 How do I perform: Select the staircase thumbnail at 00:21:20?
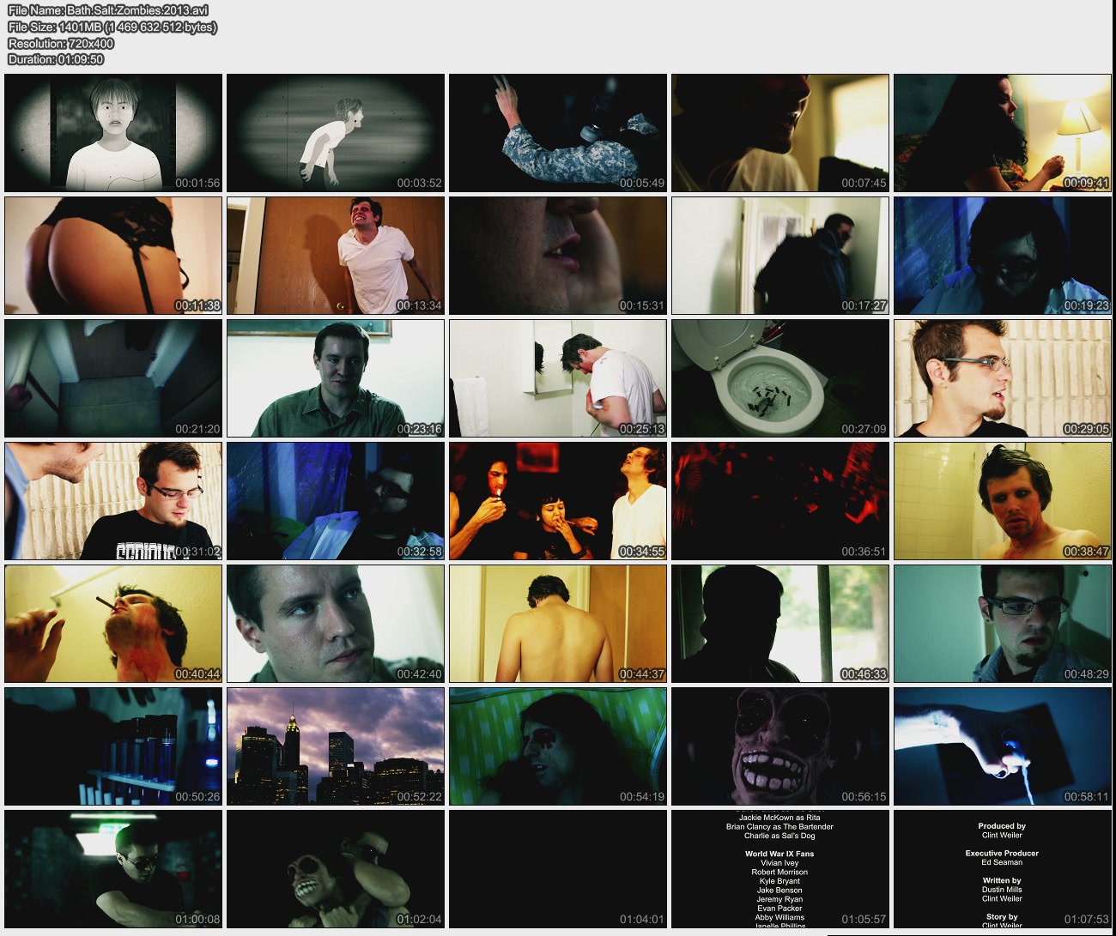click(113, 377)
